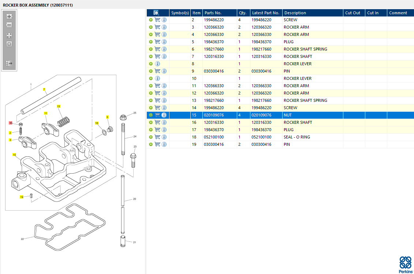Screen dimensions: 414x274
Task: Click the single-square fit view icon
Action: [9, 44]
